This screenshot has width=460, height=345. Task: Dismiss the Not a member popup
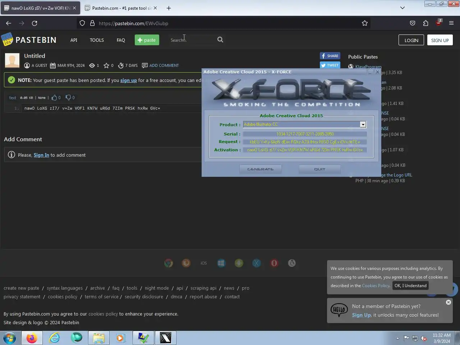(x=448, y=302)
